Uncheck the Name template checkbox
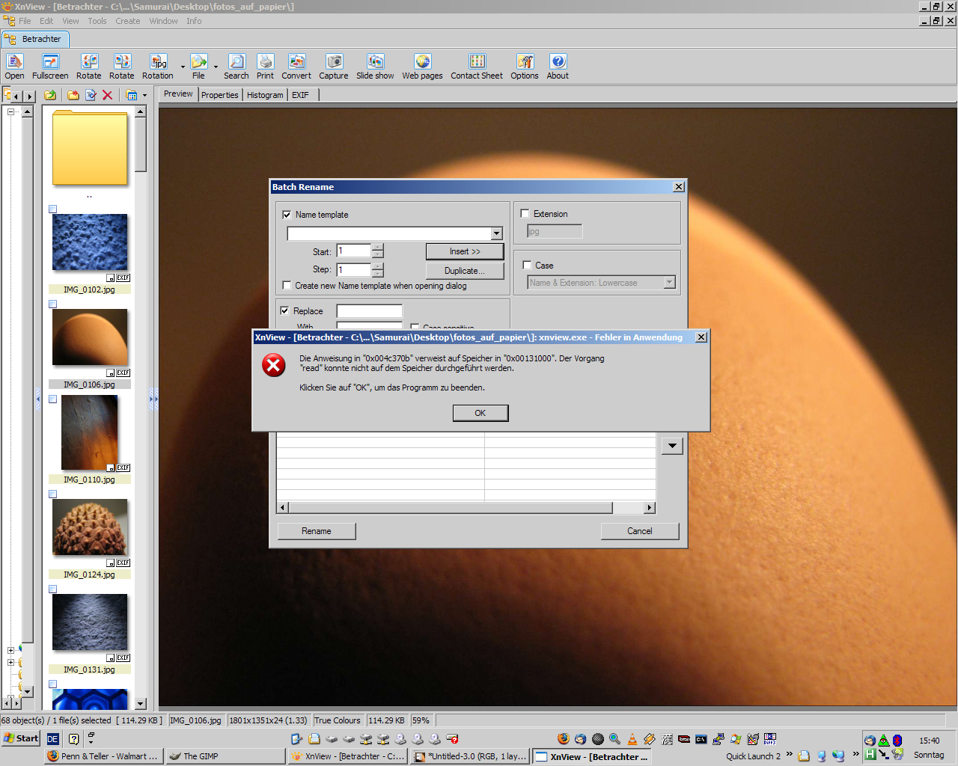Image resolution: width=958 pixels, height=766 pixels. 287,215
